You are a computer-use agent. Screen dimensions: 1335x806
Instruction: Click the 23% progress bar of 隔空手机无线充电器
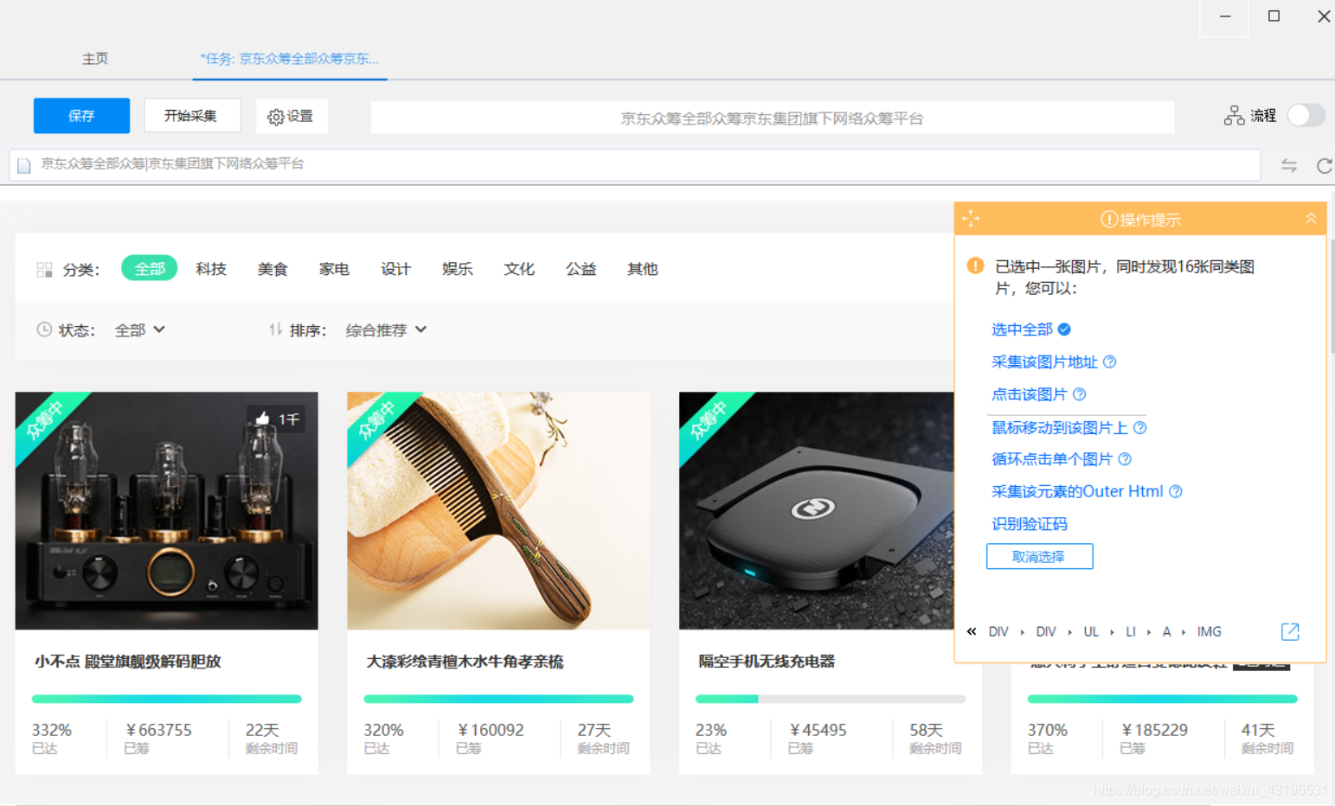click(x=831, y=699)
